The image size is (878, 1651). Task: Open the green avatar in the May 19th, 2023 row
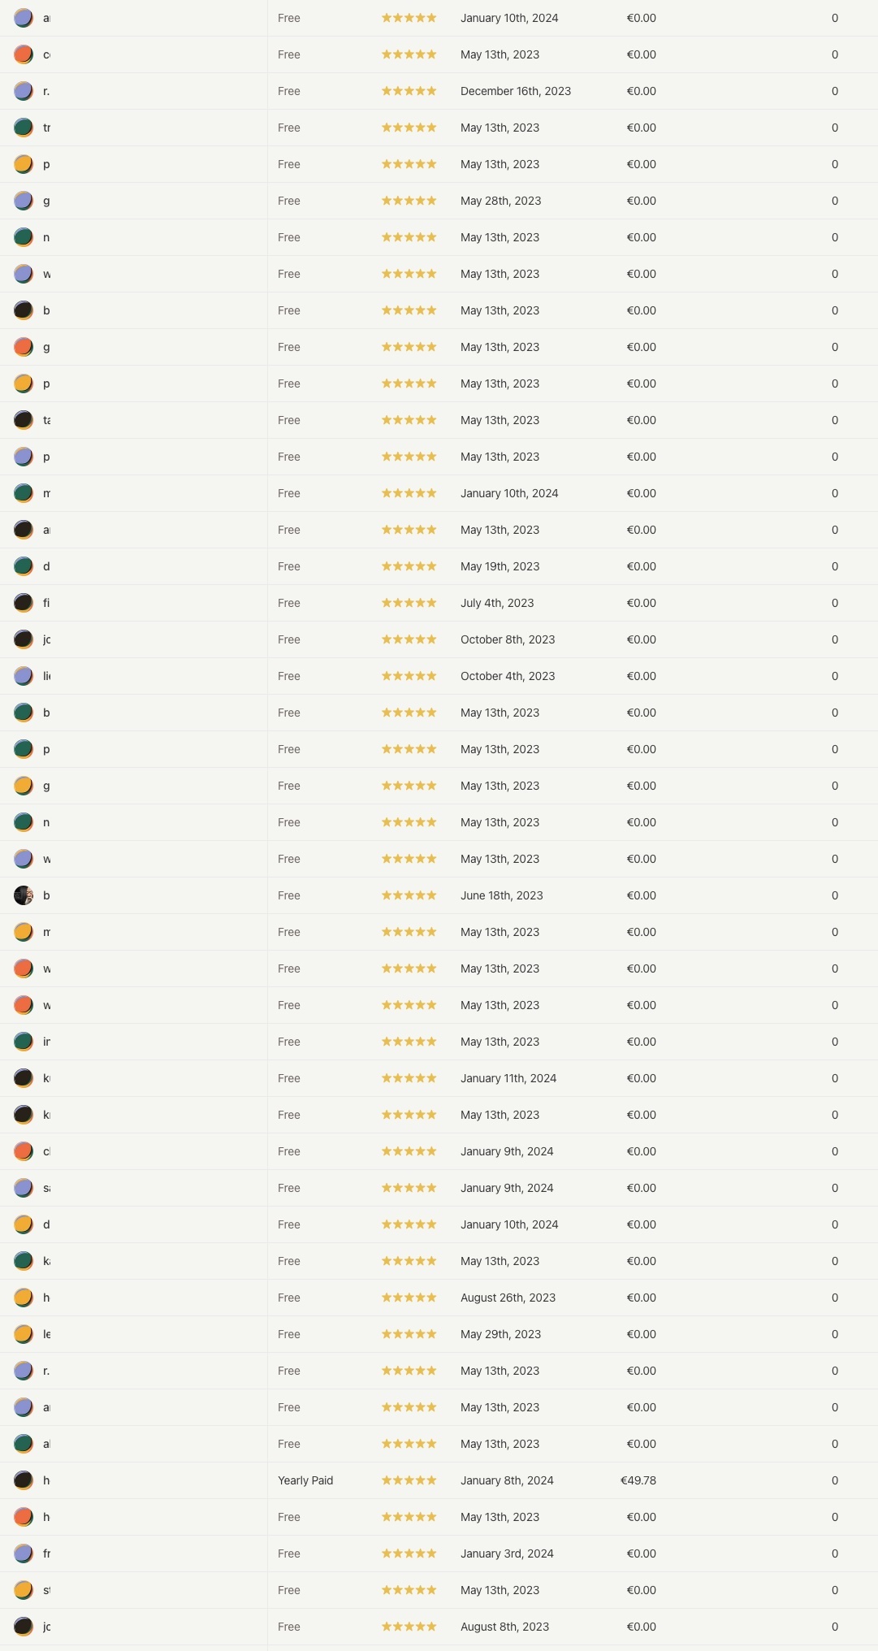pos(24,566)
